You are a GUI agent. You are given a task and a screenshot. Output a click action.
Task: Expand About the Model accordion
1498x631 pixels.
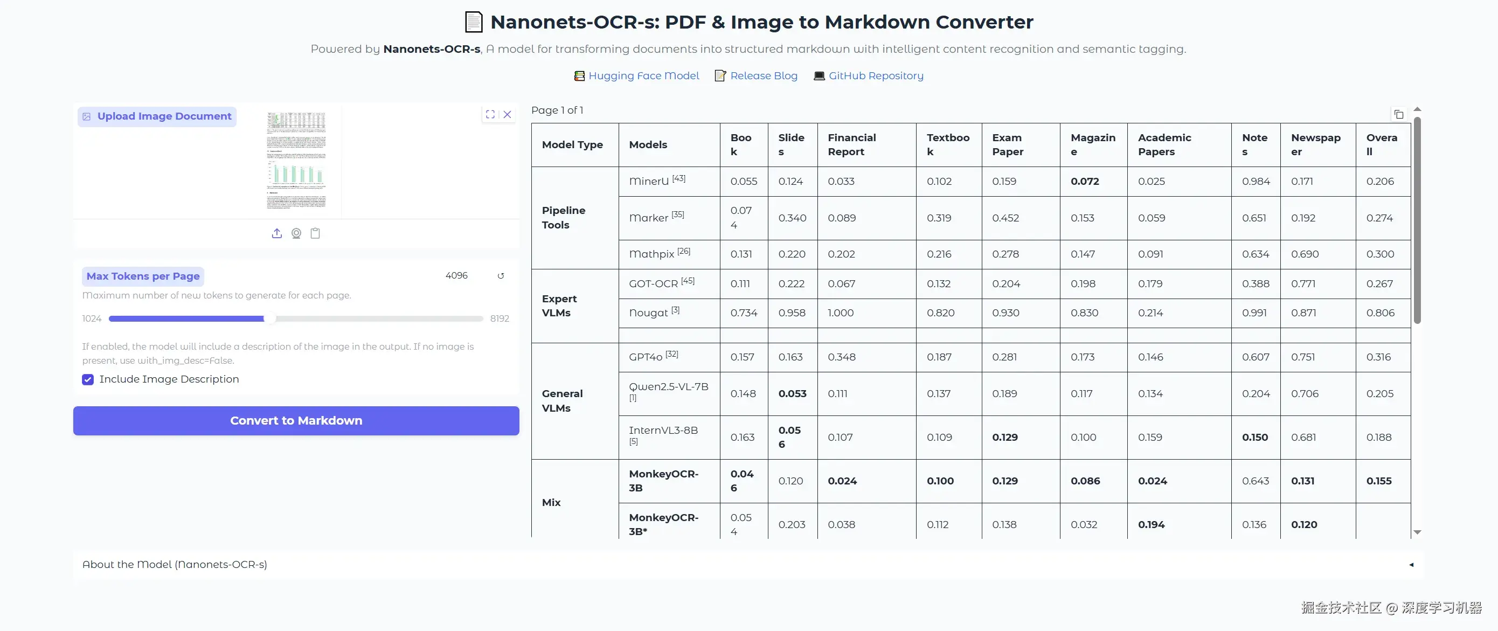point(175,564)
